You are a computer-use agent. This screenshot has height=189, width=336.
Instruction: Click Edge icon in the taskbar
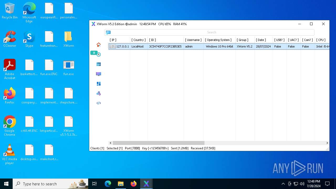108,184
